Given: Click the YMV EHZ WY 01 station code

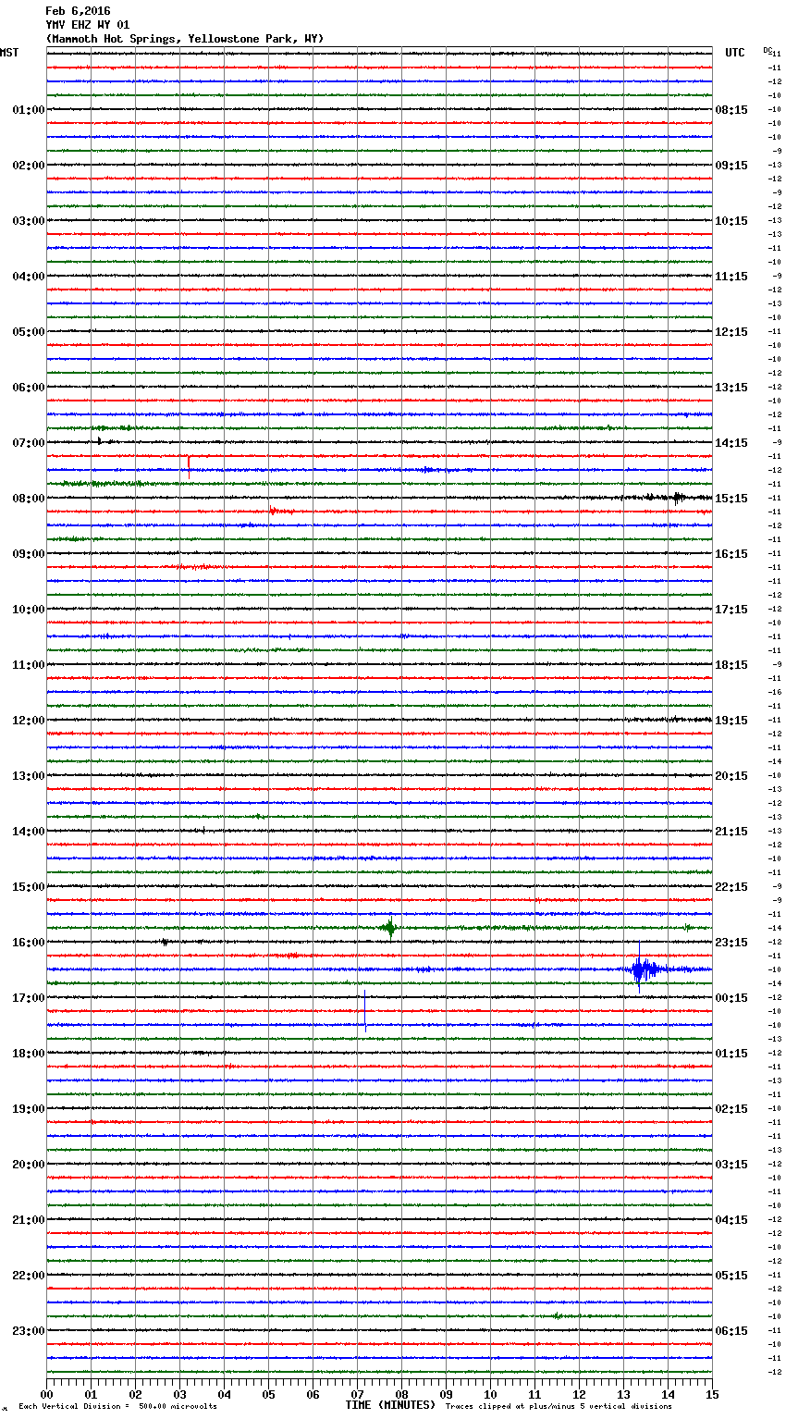Looking at the screenshot, I should (88, 25).
